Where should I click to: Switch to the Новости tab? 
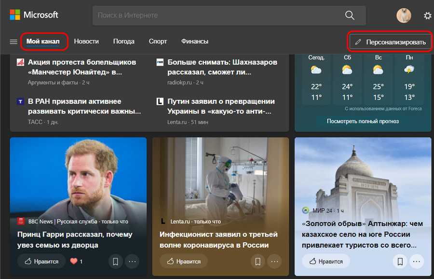tap(86, 42)
